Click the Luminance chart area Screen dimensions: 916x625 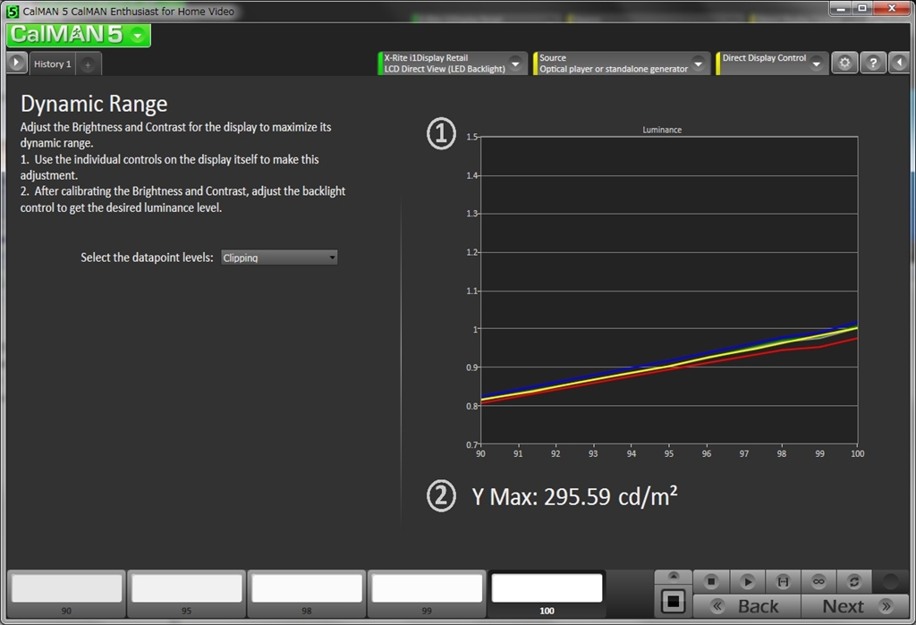pos(669,291)
